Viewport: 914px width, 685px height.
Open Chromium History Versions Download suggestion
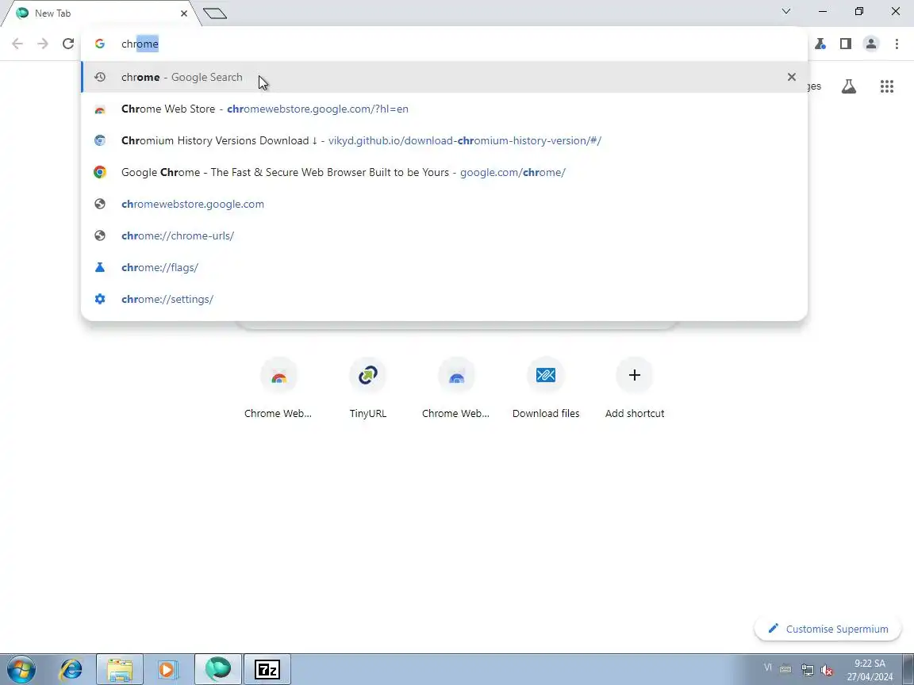point(444,140)
